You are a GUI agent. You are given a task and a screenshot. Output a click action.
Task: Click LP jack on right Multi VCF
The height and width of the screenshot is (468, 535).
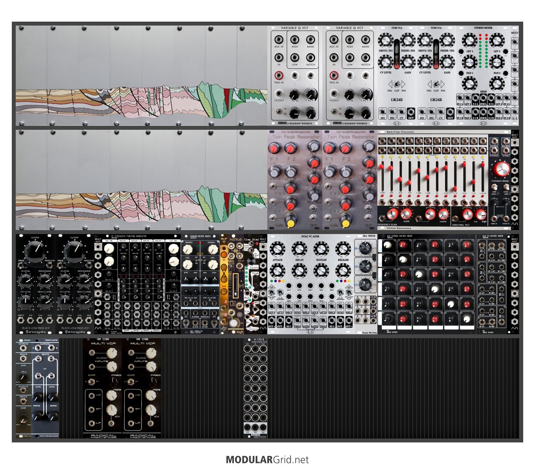[x=131, y=424]
